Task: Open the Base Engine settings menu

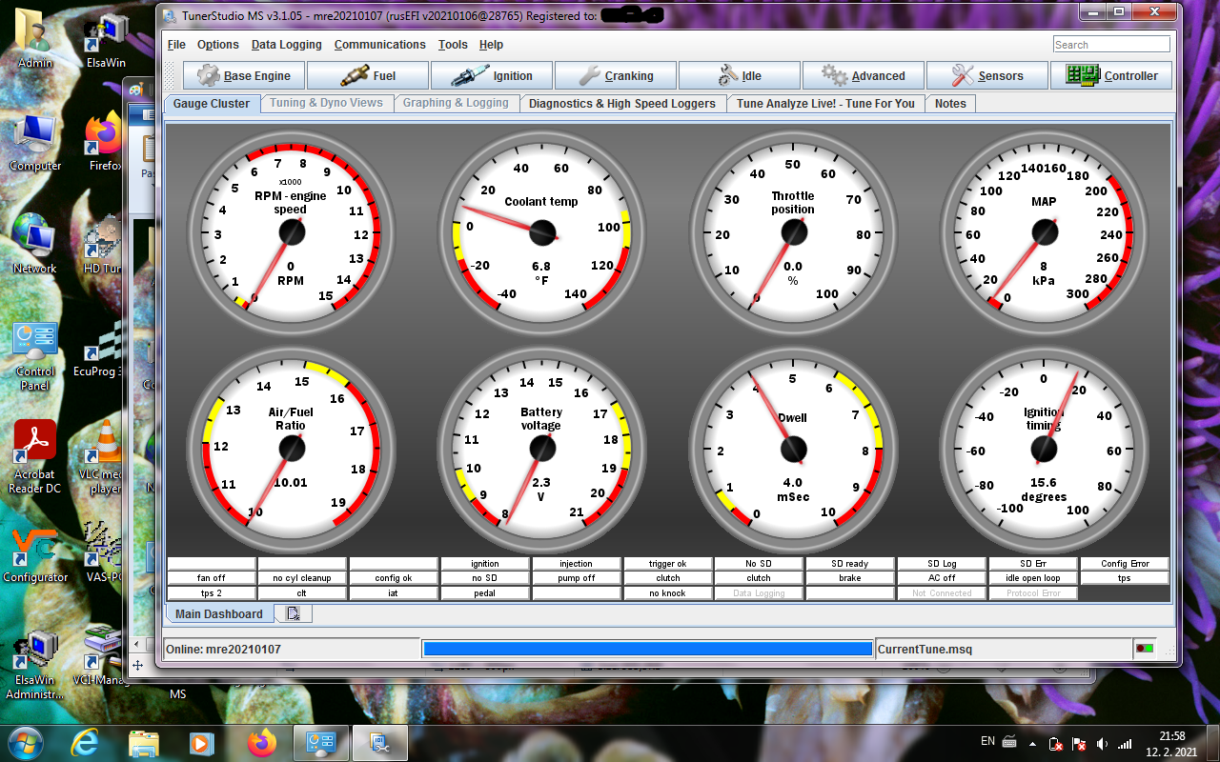Action: (x=244, y=75)
